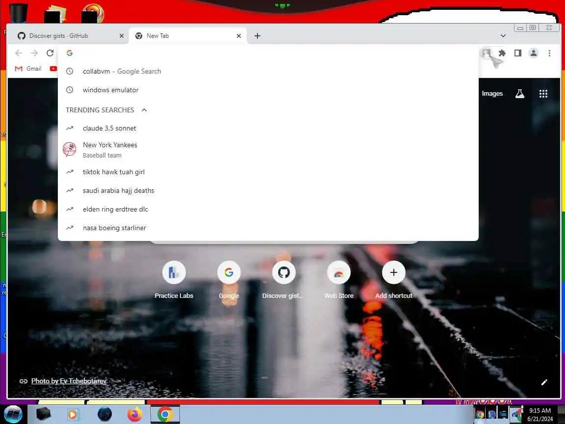The width and height of the screenshot is (565, 424).
Task: Select the New Tab tab
Action: [x=187, y=36]
